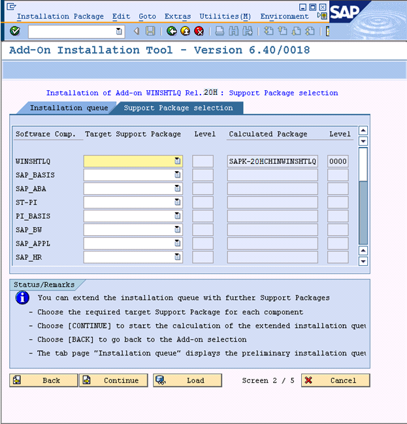This screenshot has height=424, width=407.
Task: Click the green Enter checkmark icon
Action: pyautogui.click(x=15, y=31)
